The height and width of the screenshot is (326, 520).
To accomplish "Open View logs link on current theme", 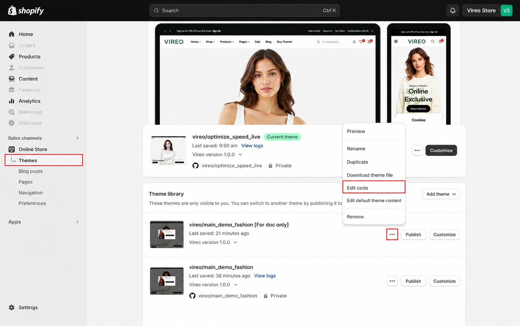I will tap(252, 146).
